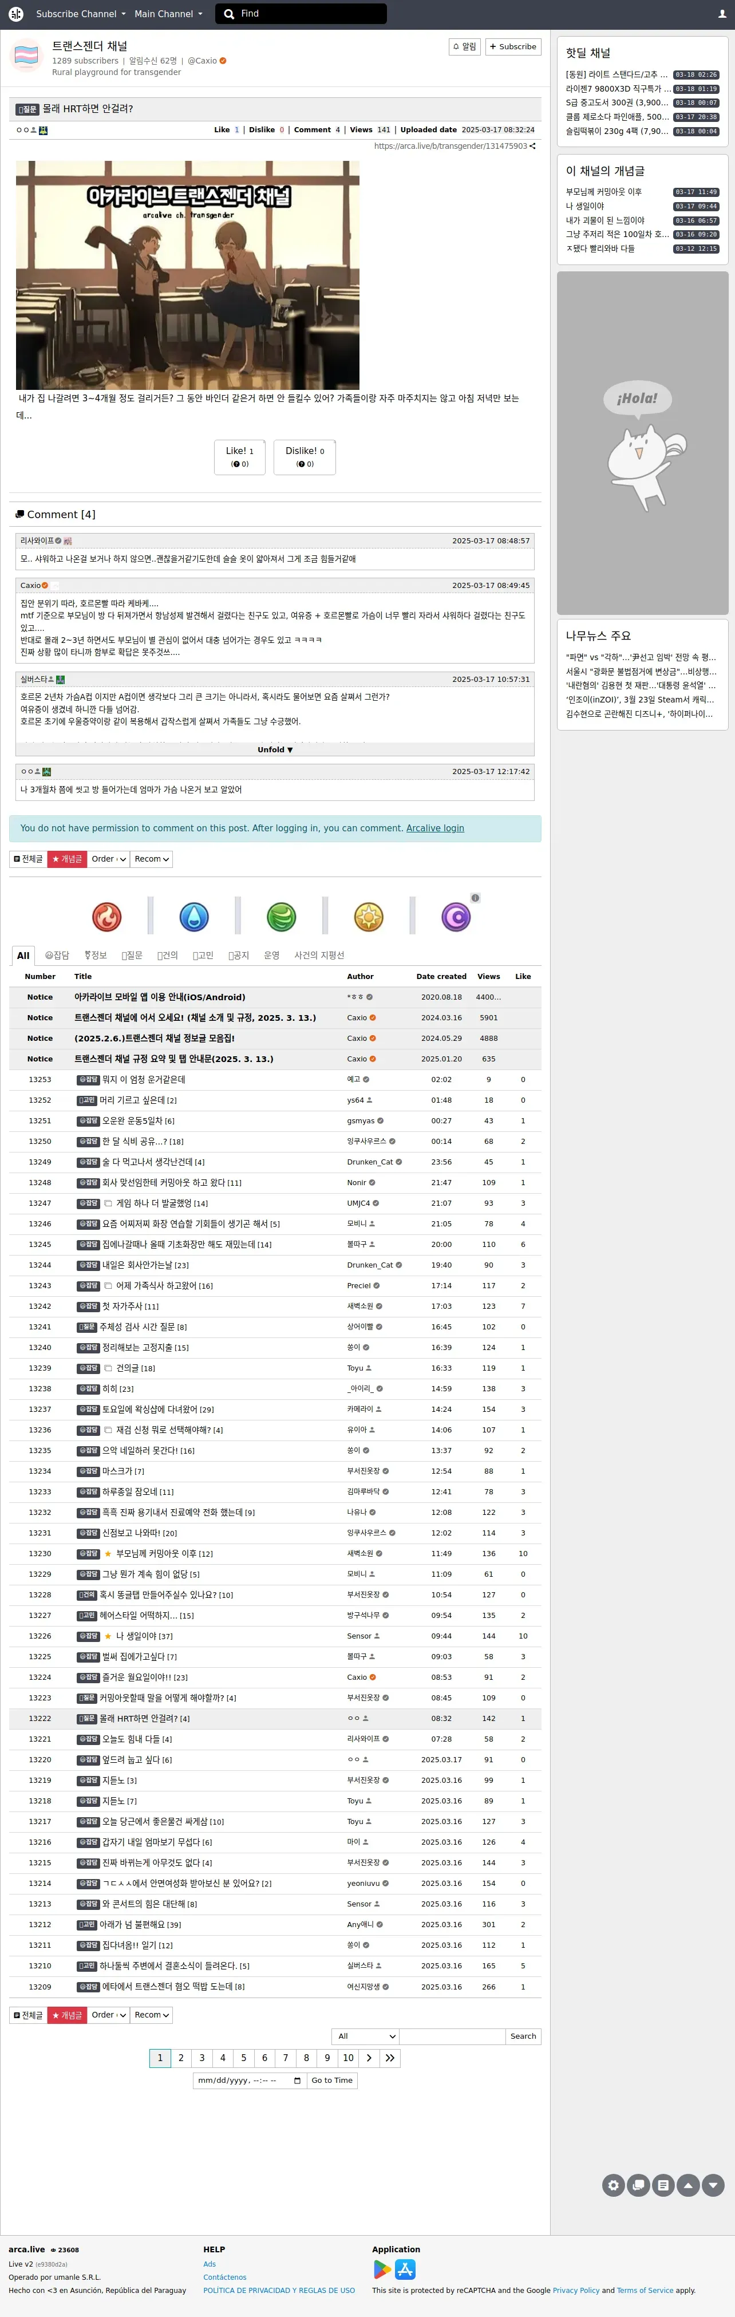The width and height of the screenshot is (735, 2317).
Task: Select the red fire orb icon
Action: tap(107, 917)
